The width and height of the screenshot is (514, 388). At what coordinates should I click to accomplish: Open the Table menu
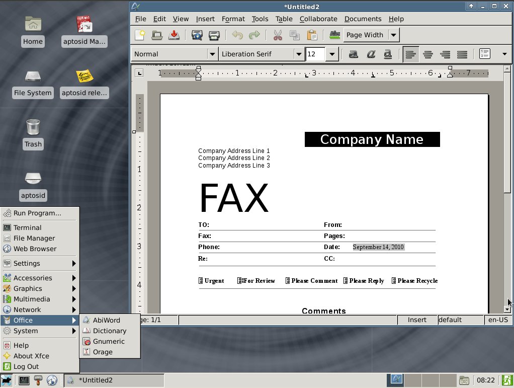[x=284, y=19]
